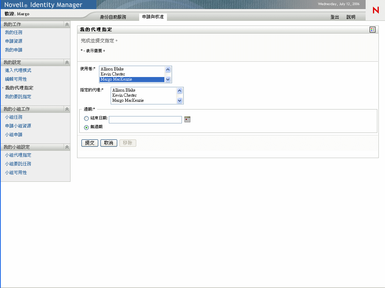Select Margo MacKenzie in 指定的代理 list
Image resolution: width=385 pixels, height=288 pixels.
point(144,100)
